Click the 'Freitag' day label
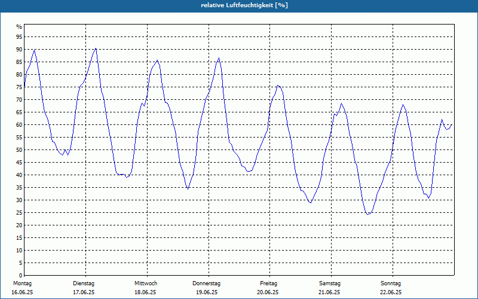 pyautogui.click(x=268, y=283)
